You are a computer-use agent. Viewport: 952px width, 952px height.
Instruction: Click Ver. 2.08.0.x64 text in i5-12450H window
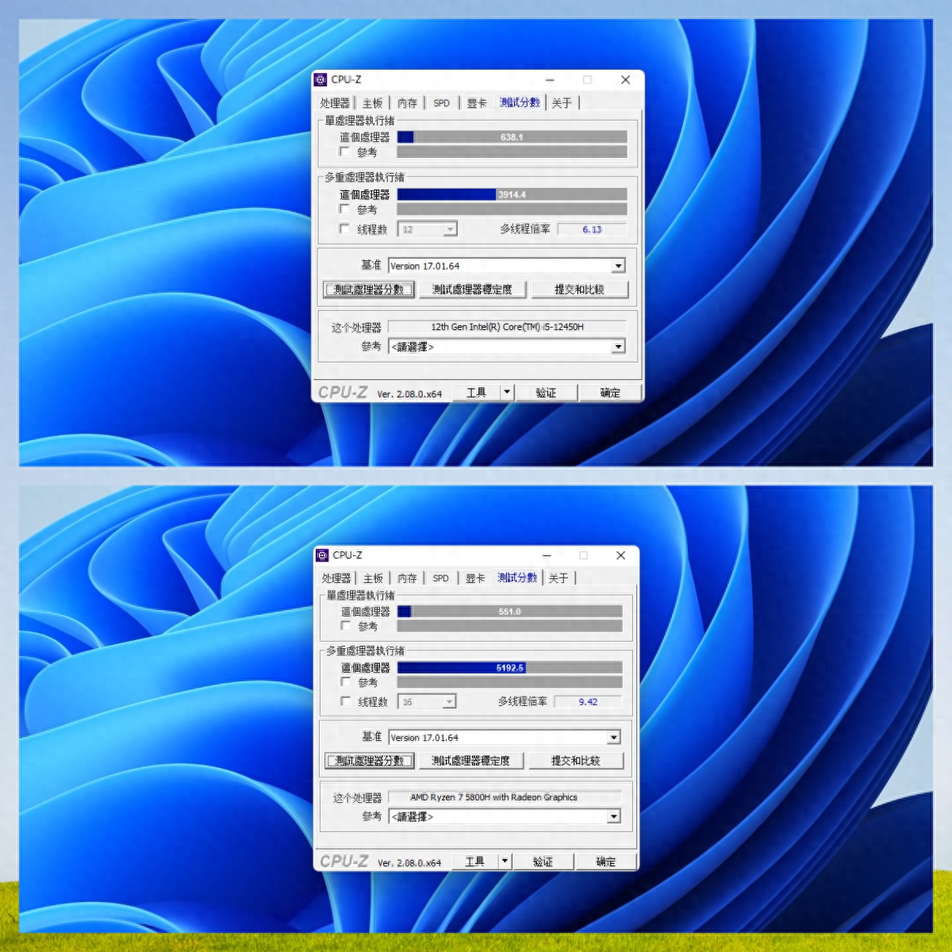coord(409,393)
